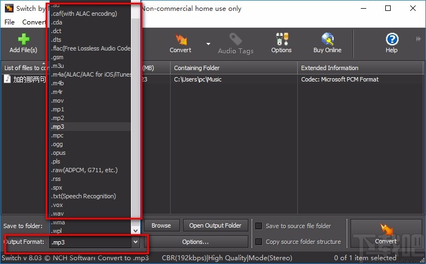Pick .vox format

click(x=90, y=205)
